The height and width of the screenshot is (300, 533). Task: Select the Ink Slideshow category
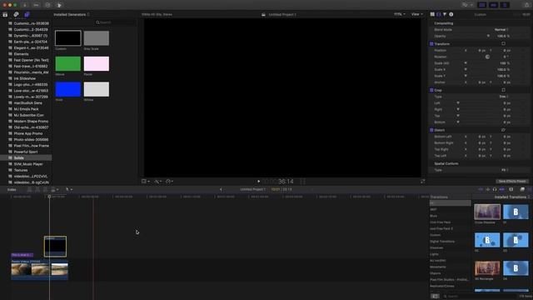[26, 78]
